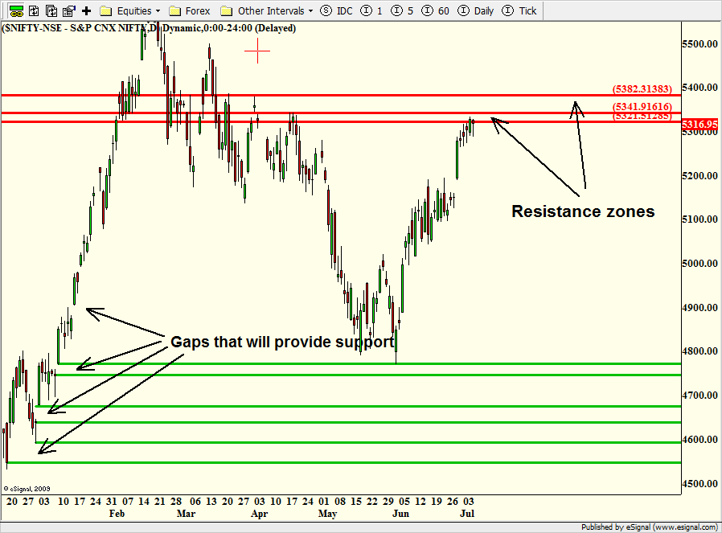Open the chart properties icon
Viewport: 722px width, 533px height.
(x=68, y=11)
